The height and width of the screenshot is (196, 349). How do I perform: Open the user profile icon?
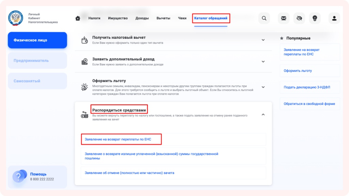[x=334, y=18]
